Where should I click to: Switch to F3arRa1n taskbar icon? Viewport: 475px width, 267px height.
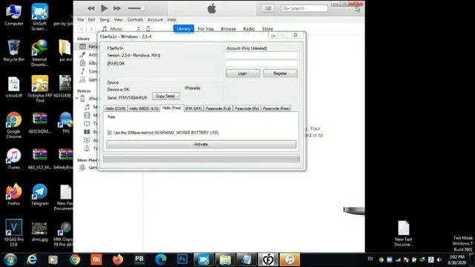[x=268, y=260]
